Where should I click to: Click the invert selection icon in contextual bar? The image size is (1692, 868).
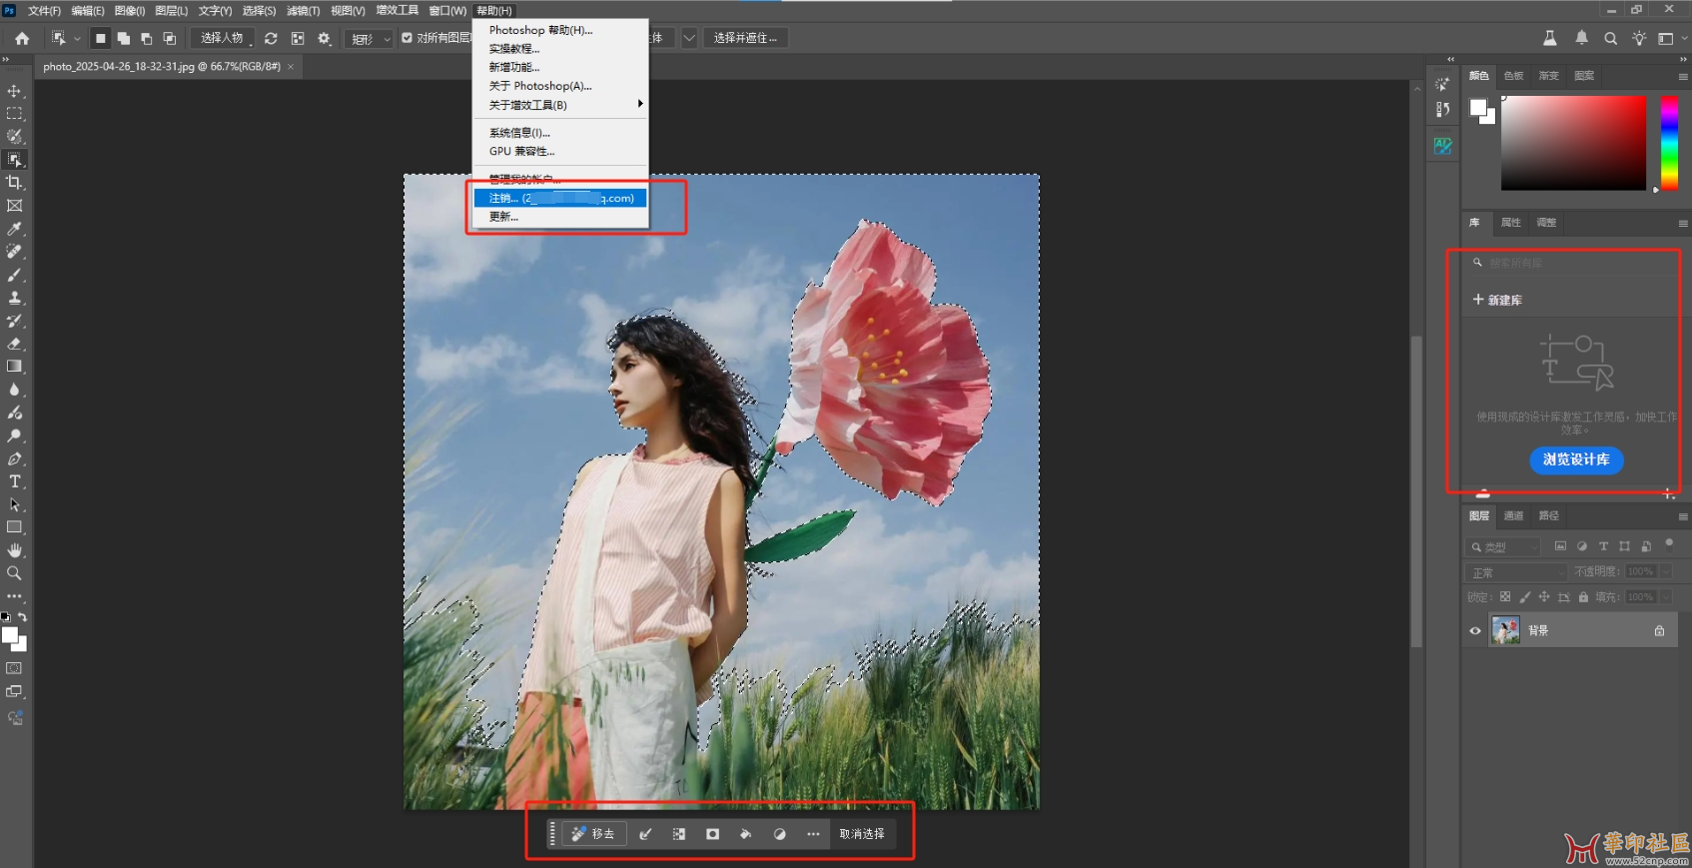(679, 834)
